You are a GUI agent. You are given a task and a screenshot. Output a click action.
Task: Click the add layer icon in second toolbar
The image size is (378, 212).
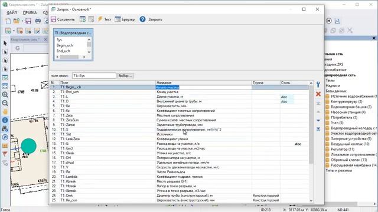pyautogui.click(x=8, y=31)
